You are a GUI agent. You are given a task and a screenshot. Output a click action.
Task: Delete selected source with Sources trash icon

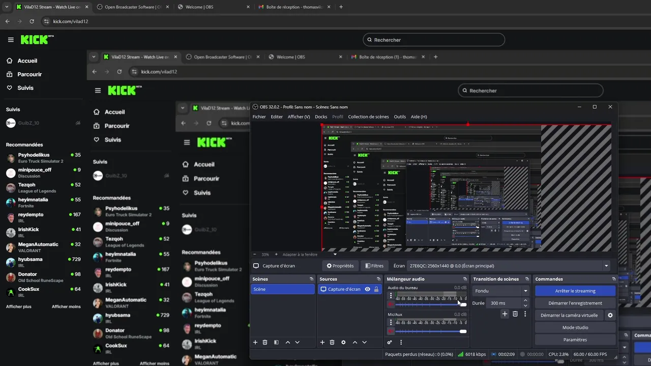pyautogui.click(x=332, y=342)
